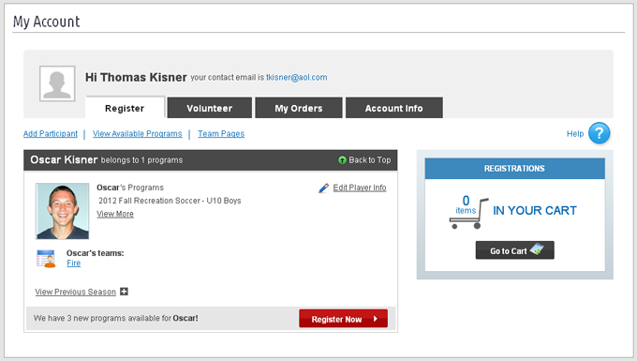Click the IN YOUR CART text
The image size is (637, 361).
535,211
